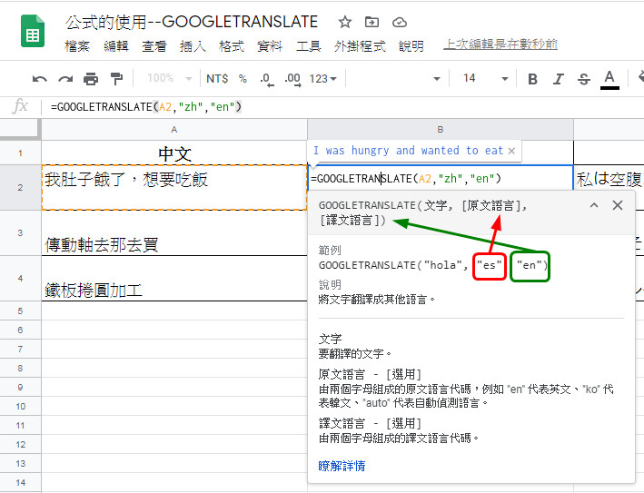Select column A header

tap(174, 130)
